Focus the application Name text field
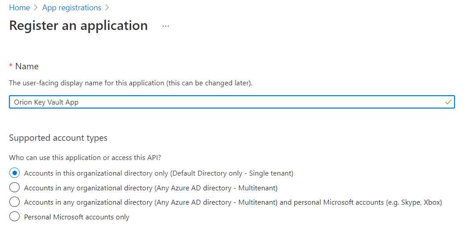 click(x=223, y=102)
